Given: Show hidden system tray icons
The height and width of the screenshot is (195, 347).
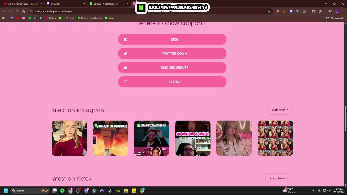Looking at the screenshot, I should (313, 191).
